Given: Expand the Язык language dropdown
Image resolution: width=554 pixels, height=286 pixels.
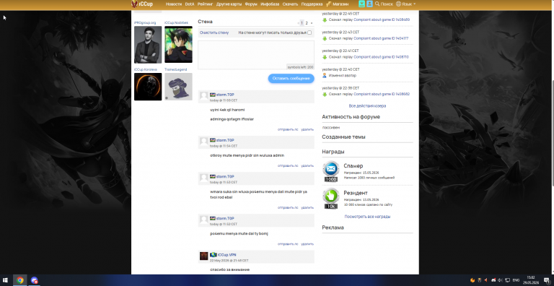Looking at the screenshot, I should 409,4.
